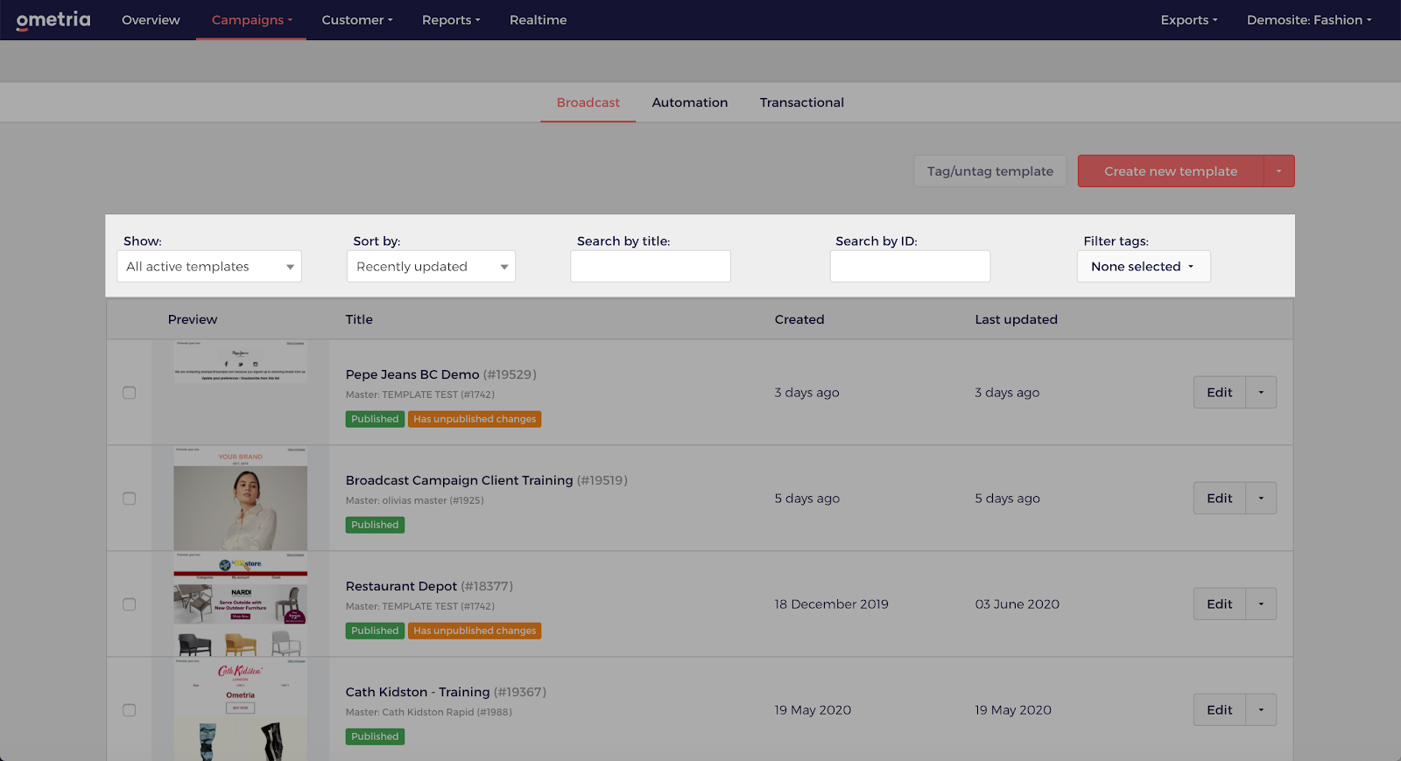This screenshot has height=761, width=1401.
Task: Expand Edit options for Cath Kidston - Training
Action: (1261, 710)
